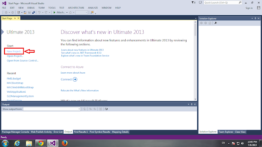Toggle the Start Page tab pin

coord(15,18)
